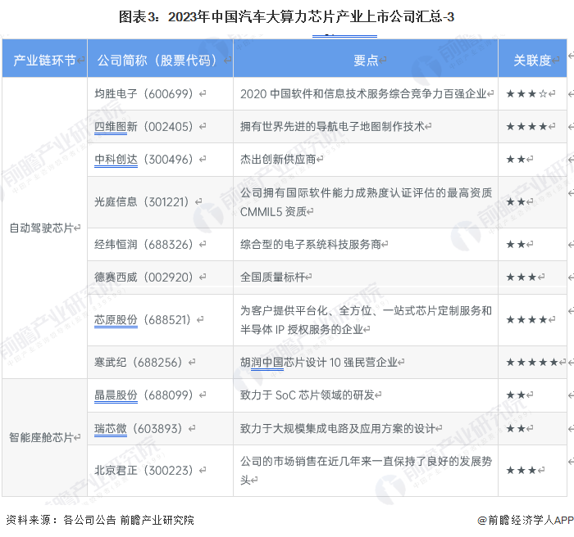
Task: Click the text '胡润中国芯片设计 10 强民营企业'
Action: coord(319,363)
